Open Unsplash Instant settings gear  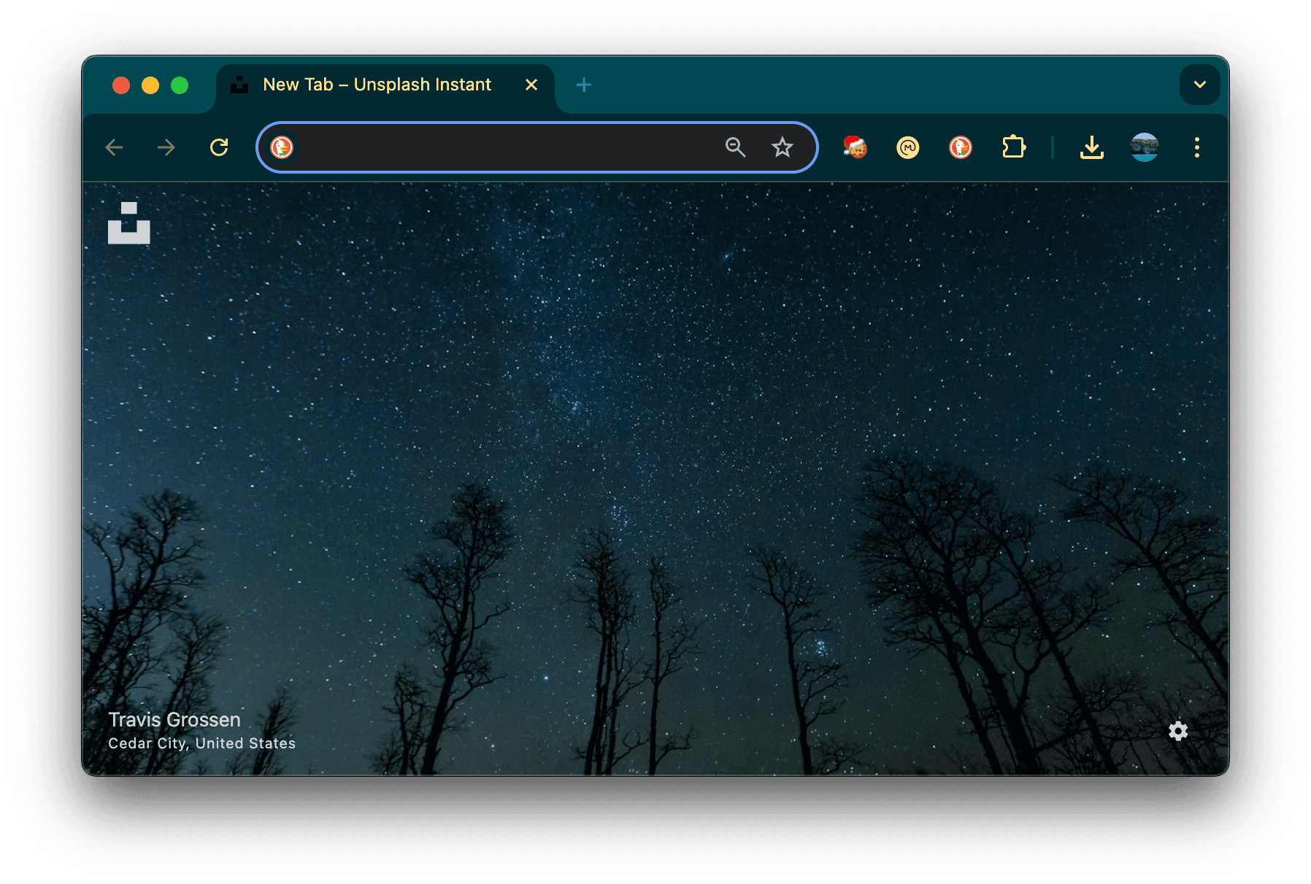tap(1177, 731)
